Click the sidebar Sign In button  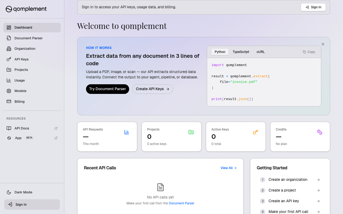pyautogui.click(x=32, y=205)
